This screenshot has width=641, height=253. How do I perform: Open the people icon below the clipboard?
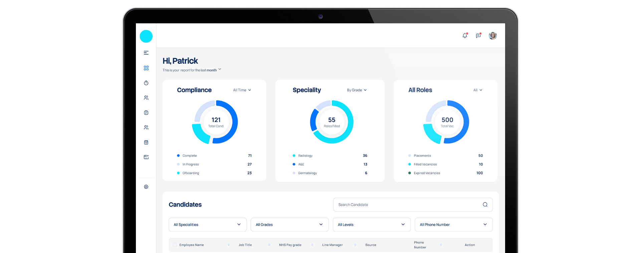click(x=146, y=127)
